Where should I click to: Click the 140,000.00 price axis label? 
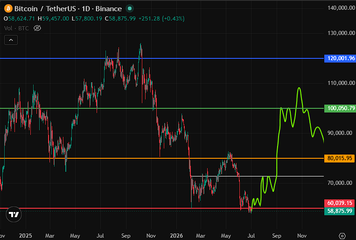point(341,8)
